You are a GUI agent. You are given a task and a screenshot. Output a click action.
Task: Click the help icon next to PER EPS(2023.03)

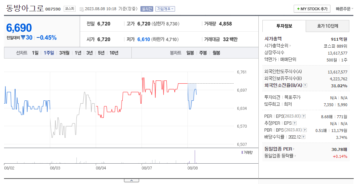click(x=304, y=116)
